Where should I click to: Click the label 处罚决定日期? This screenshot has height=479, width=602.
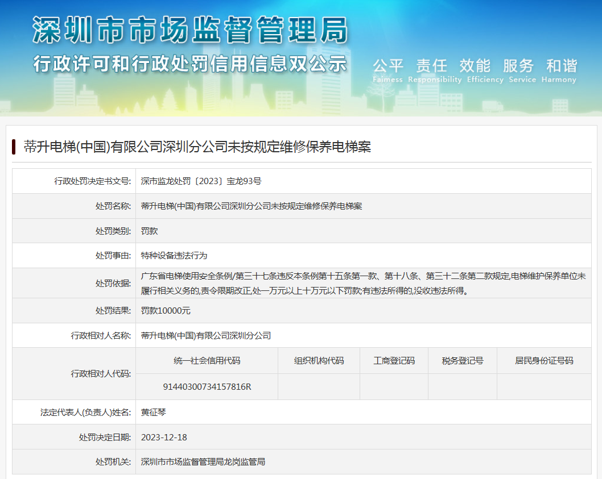pyautogui.click(x=105, y=437)
